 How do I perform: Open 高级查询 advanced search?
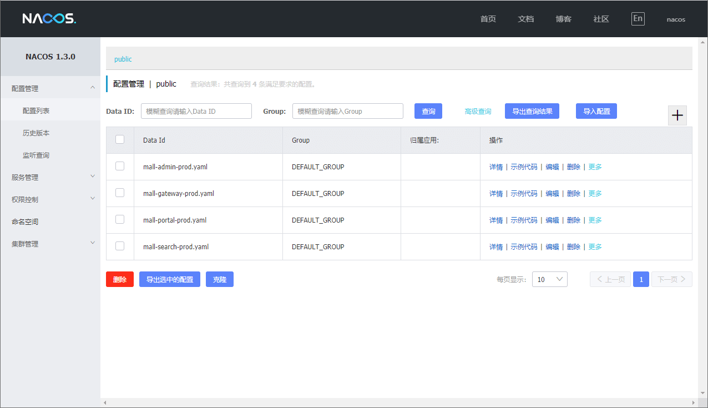point(478,112)
